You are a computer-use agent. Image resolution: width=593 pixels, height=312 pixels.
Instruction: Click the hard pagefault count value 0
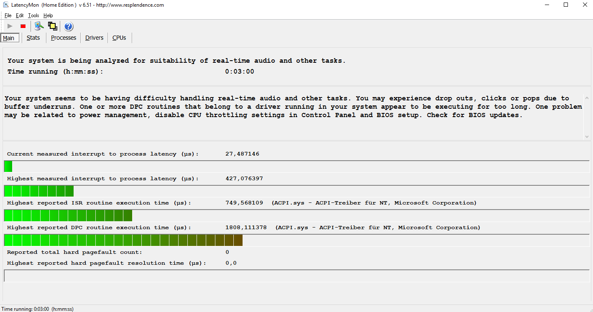click(x=227, y=252)
